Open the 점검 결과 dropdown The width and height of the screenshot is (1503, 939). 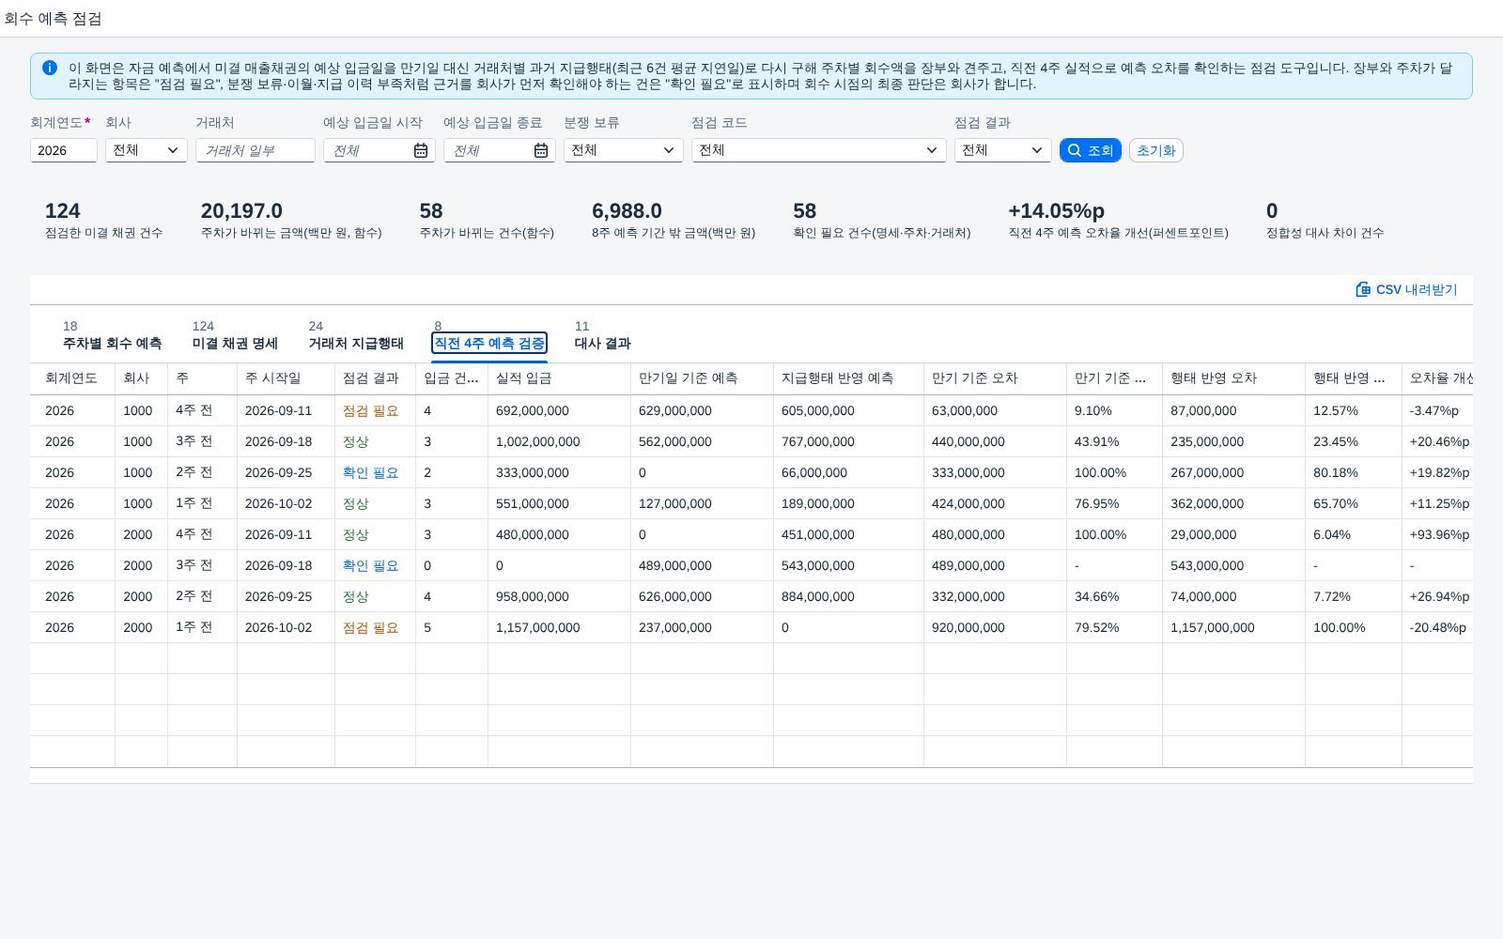pos(1003,150)
